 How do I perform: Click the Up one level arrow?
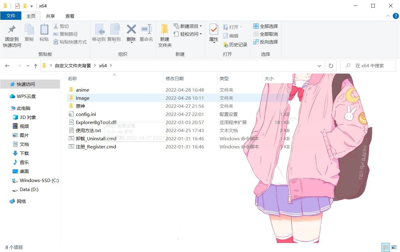point(36,66)
